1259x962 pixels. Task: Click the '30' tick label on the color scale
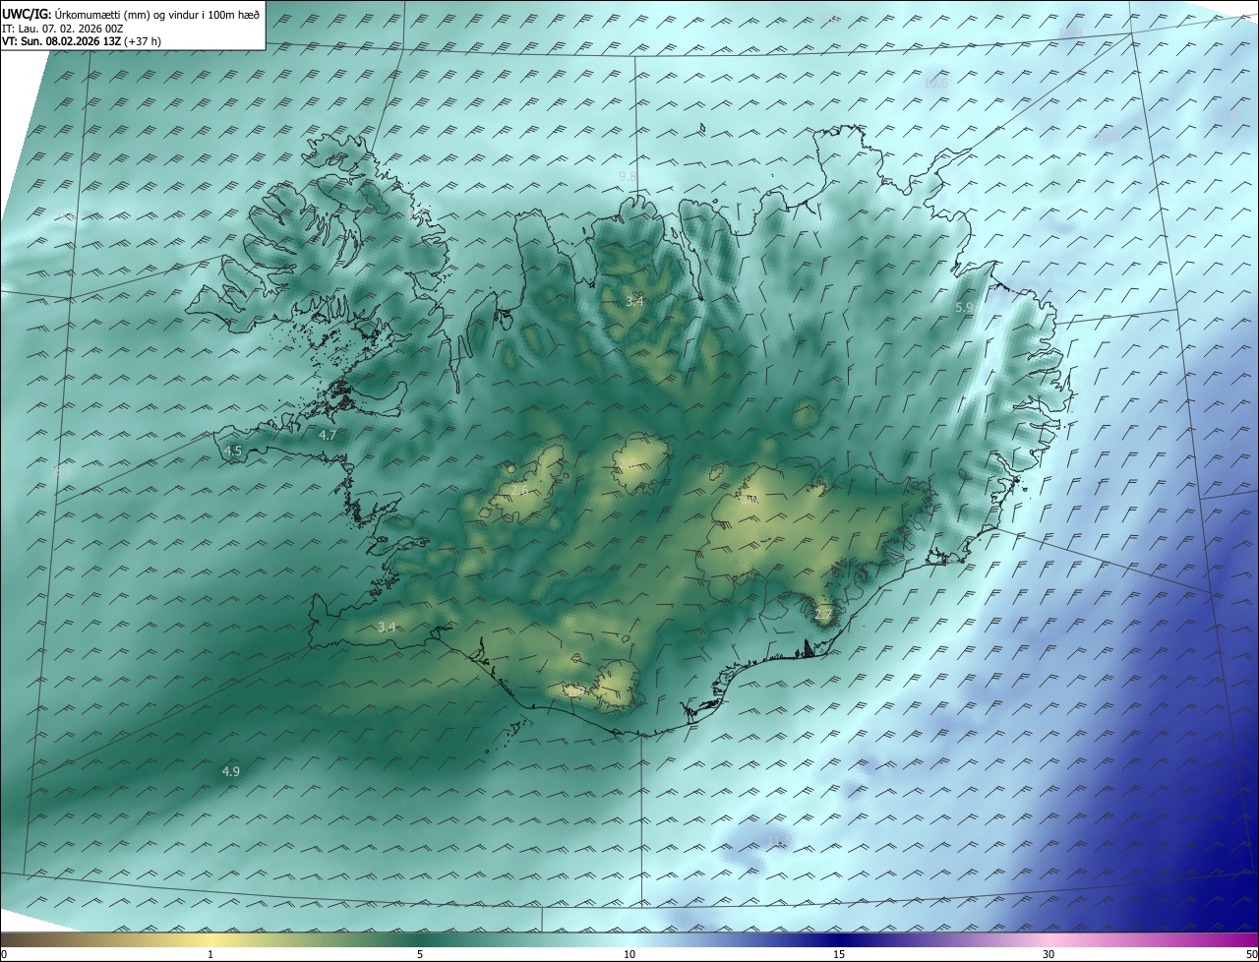coord(1049,954)
